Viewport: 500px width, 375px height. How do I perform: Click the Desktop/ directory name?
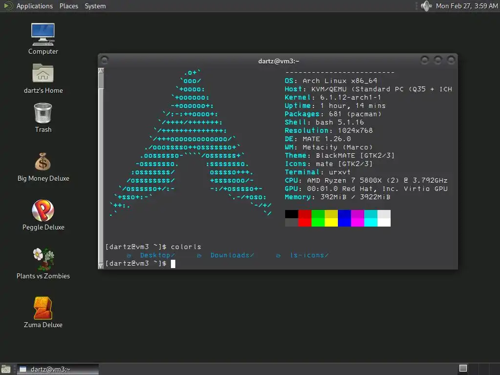point(158,255)
